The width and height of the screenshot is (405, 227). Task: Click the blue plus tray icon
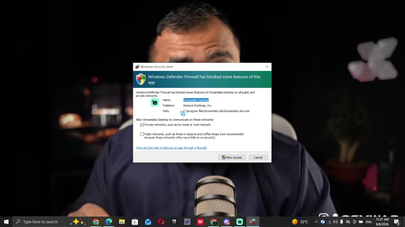coord(323,222)
